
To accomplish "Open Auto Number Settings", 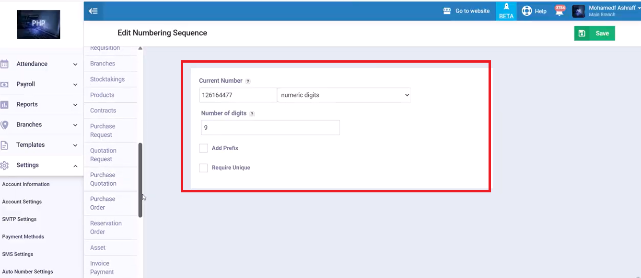I will [28, 272].
